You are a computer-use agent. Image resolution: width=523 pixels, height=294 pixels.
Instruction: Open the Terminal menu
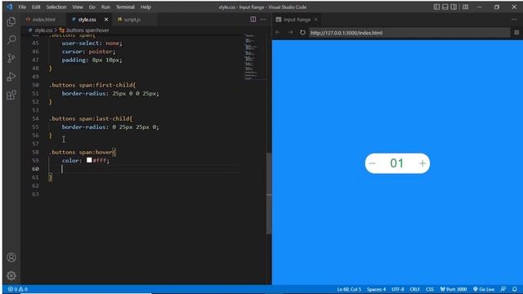[125, 7]
